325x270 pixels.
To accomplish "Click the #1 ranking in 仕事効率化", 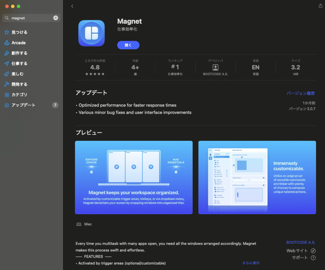I will (175, 67).
